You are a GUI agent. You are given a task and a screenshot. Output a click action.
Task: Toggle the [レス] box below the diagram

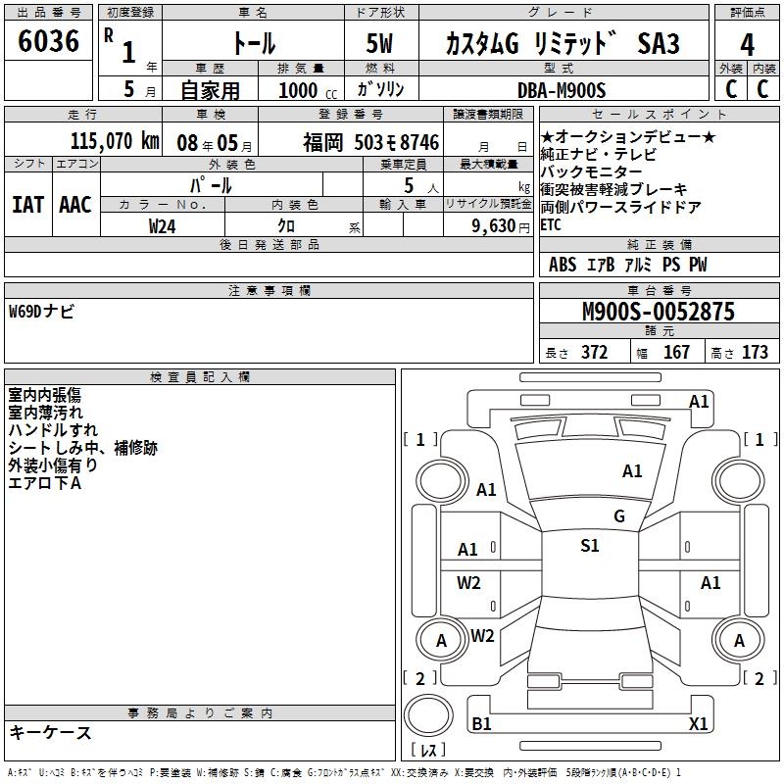point(428,751)
